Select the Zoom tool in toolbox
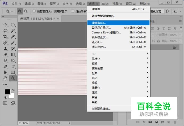This screenshot has height=126, width=184. pyautogui.click(x=13, y=78)
